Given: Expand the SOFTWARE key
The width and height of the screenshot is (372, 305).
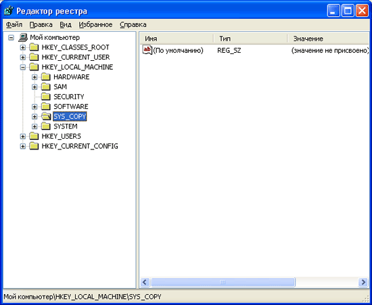Looking at the screenshot, I should coord(34,107).
